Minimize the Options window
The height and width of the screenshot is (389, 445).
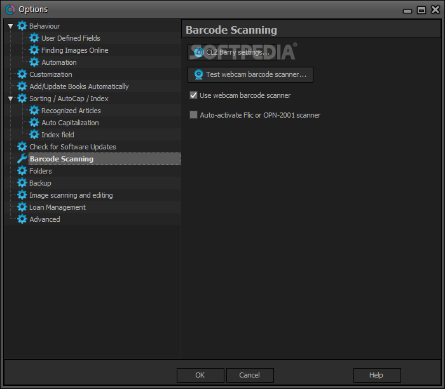pos(407,11)
